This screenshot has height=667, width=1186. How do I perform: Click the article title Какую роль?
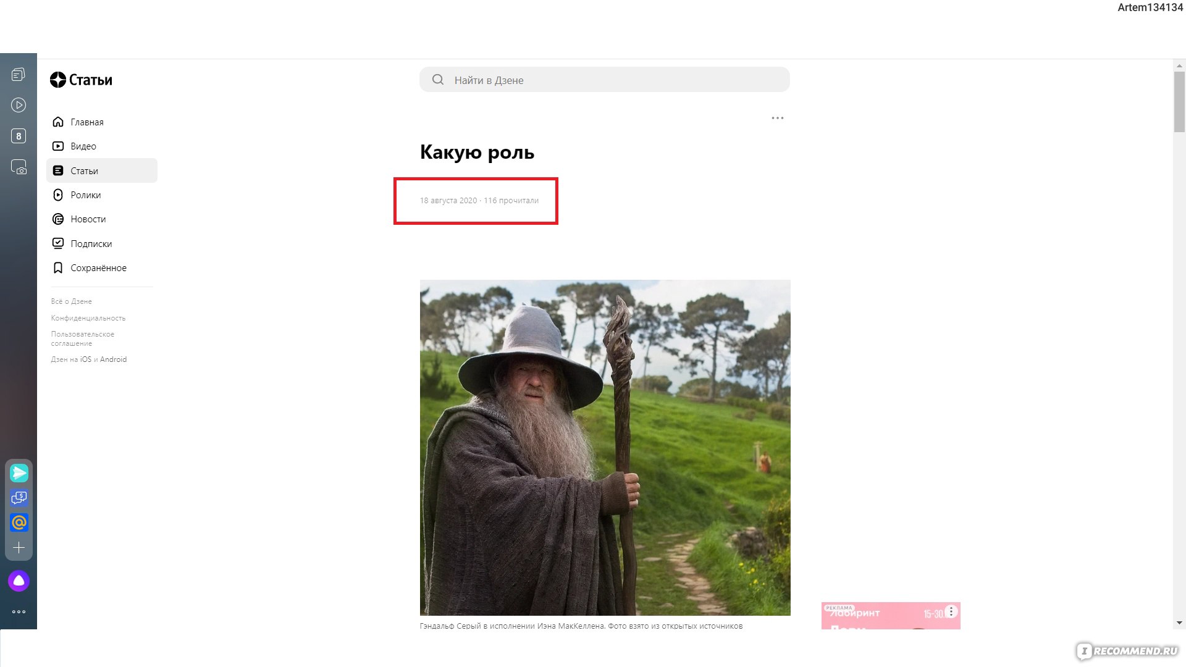click(x=477, y=152)
